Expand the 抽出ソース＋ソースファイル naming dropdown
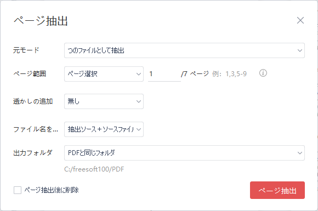Viewport: 318px width, 211px height. [x=104, y=129]
